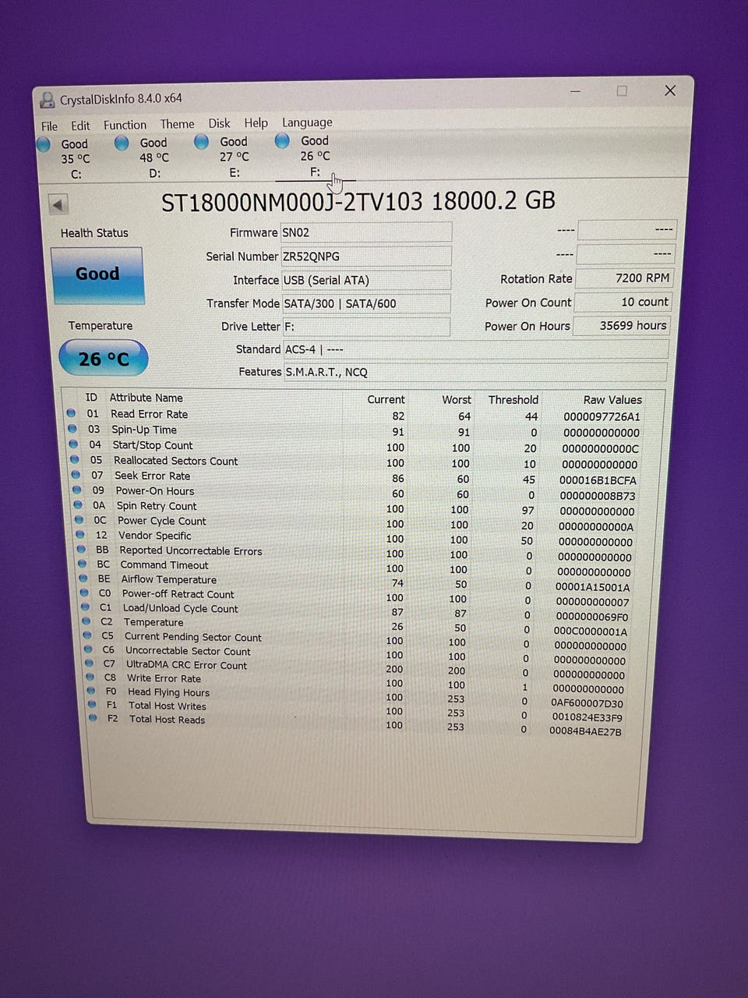Click the CrystalDiskInfo title bar icon

click(x=48, y=99)
